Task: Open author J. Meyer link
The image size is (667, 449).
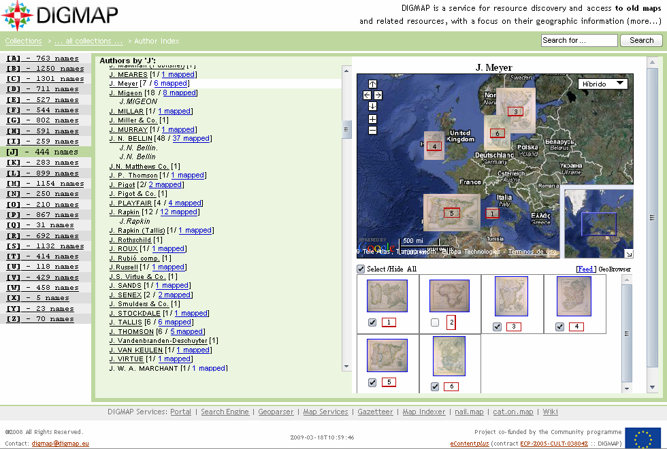Action: point(123,83)
